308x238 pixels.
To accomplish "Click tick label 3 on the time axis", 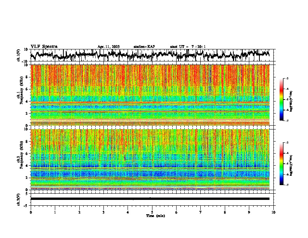I will coord(103,212).
